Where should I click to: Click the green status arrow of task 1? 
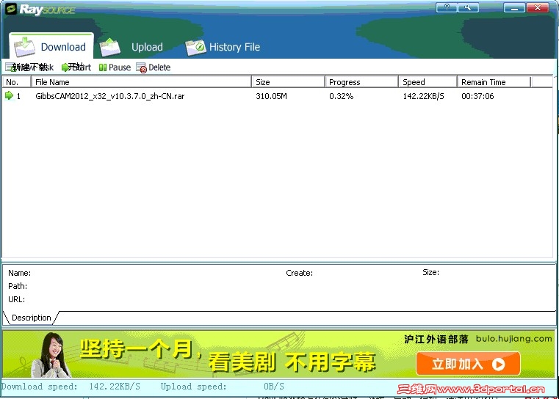(x=9, y=95)
